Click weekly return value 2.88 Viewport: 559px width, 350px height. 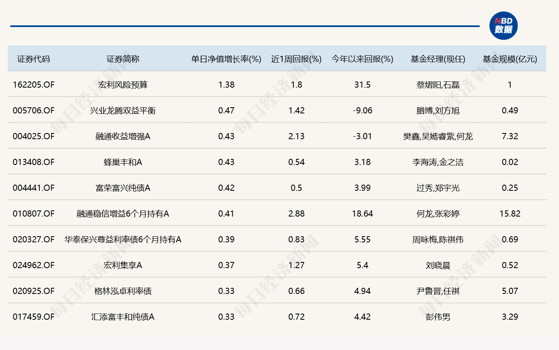pyautogui.click(x=296, y=214)
